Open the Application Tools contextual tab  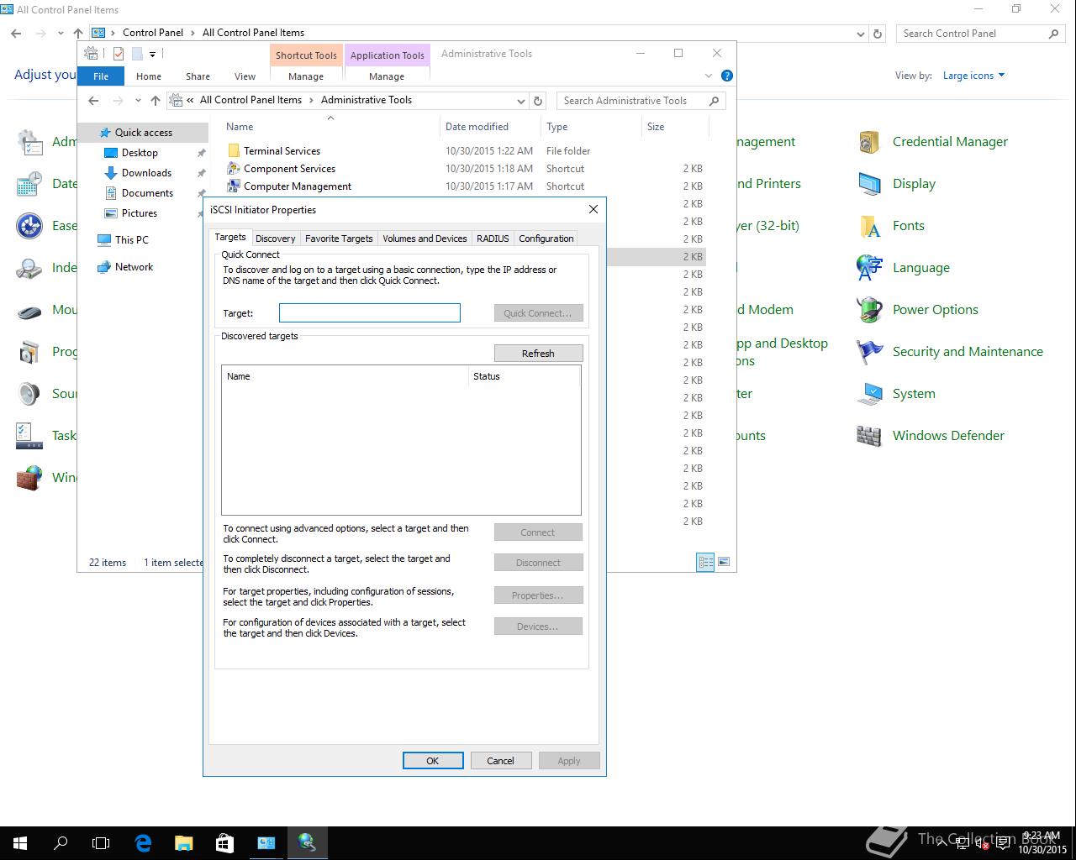pos(388,55)
